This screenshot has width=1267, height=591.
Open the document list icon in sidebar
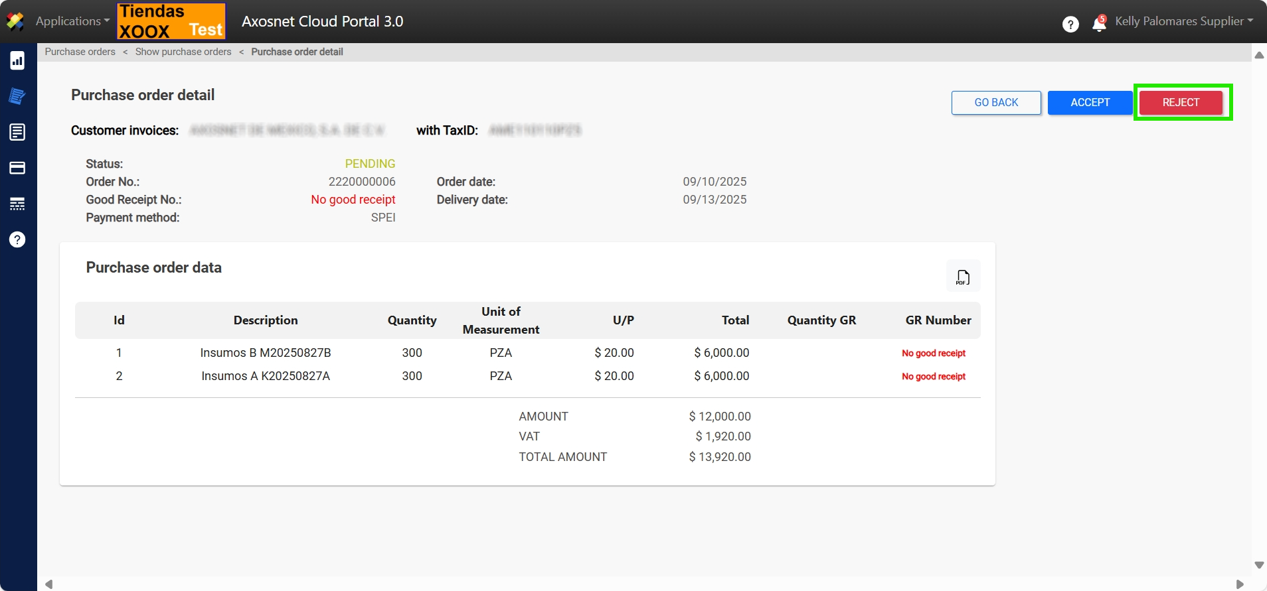tap(17, 132)
